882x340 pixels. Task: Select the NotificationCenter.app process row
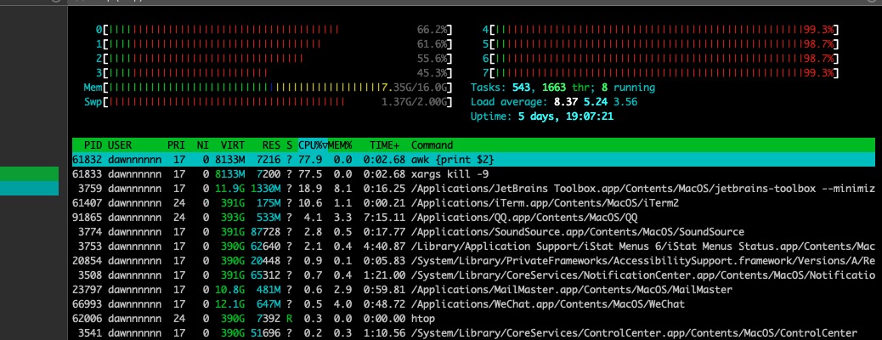[x=473, y=275]
